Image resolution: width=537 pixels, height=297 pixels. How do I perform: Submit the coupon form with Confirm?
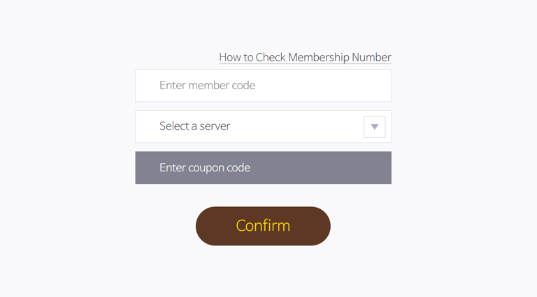coord(263,226)
